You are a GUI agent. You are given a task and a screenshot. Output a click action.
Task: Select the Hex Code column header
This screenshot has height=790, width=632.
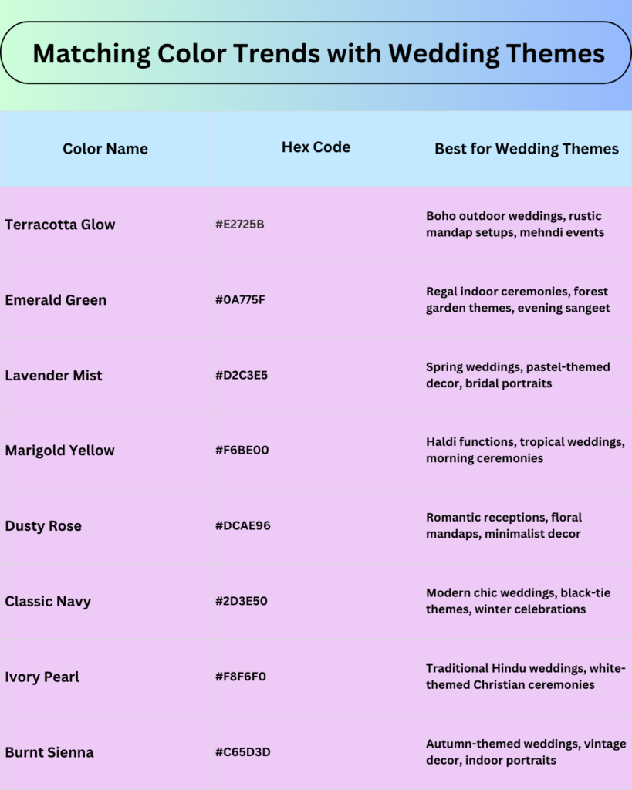click(316, 147)
